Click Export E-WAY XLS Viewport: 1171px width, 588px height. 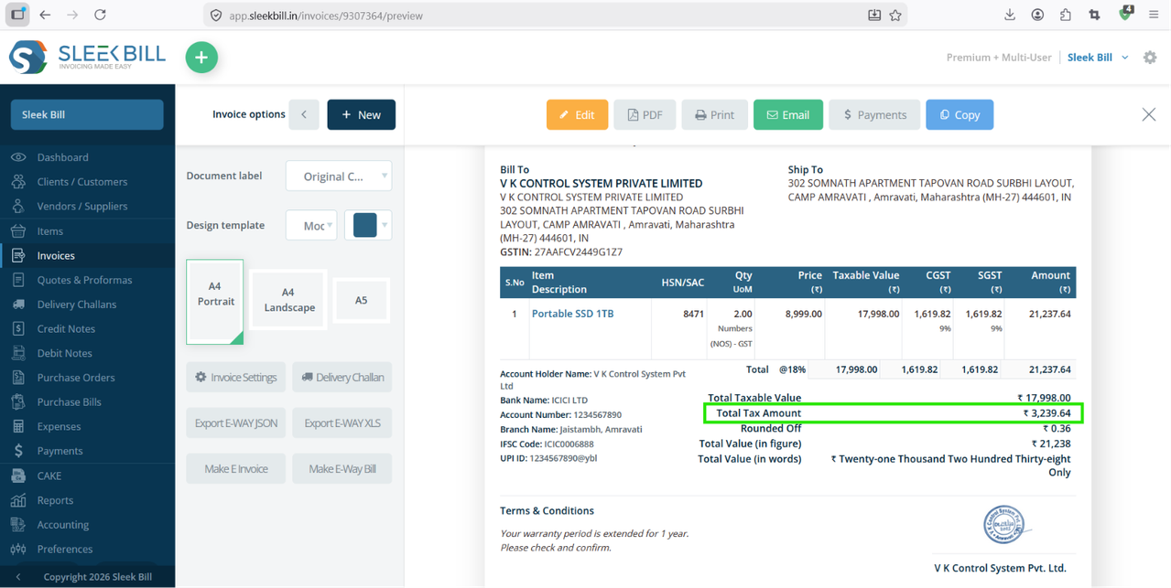tap(342, 422)
